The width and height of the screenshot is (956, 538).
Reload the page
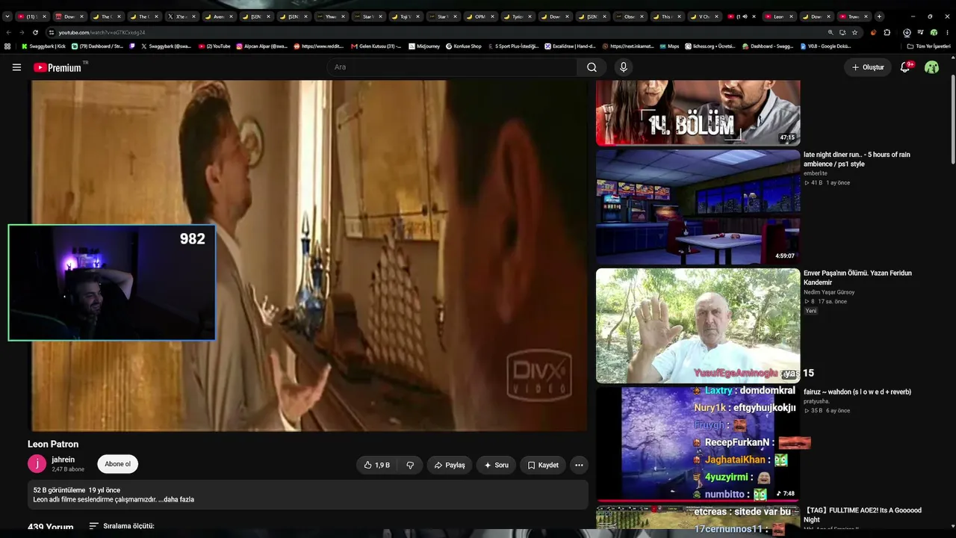pyautogui.click(x=34, y=32)
